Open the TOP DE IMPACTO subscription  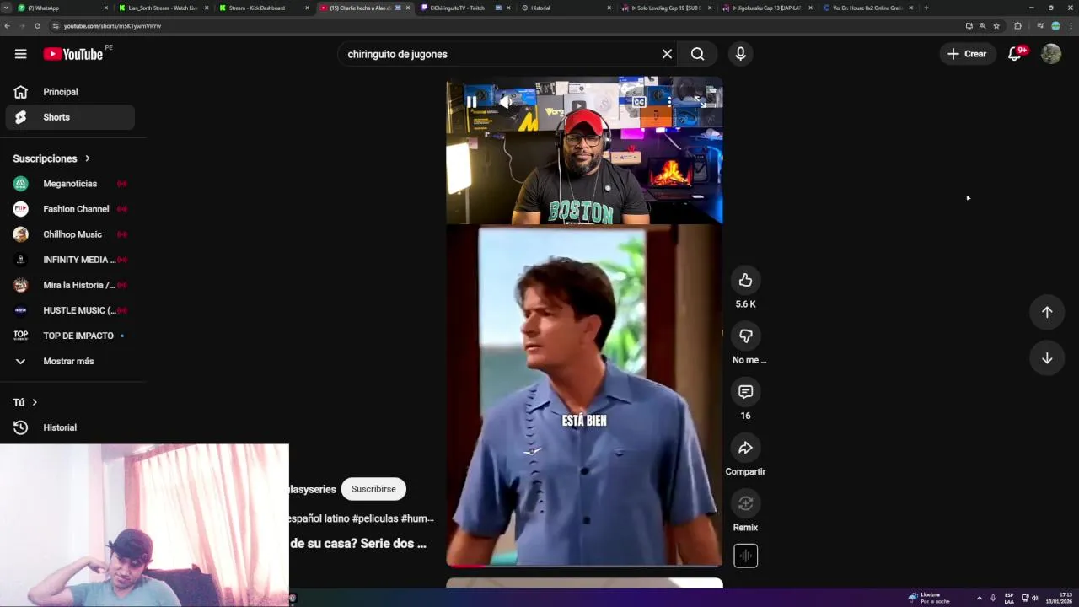click(x=70, y=336)
